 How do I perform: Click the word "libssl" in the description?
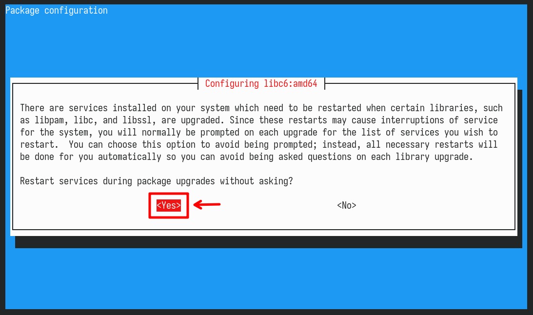tap(137, 120)
